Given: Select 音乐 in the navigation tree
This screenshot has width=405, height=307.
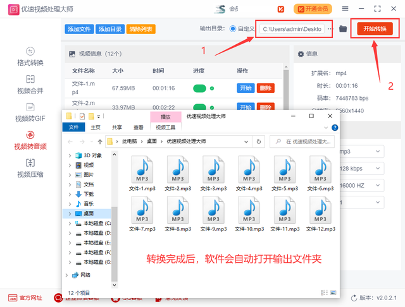Looking at the screenshot, I should coord(89,204).
